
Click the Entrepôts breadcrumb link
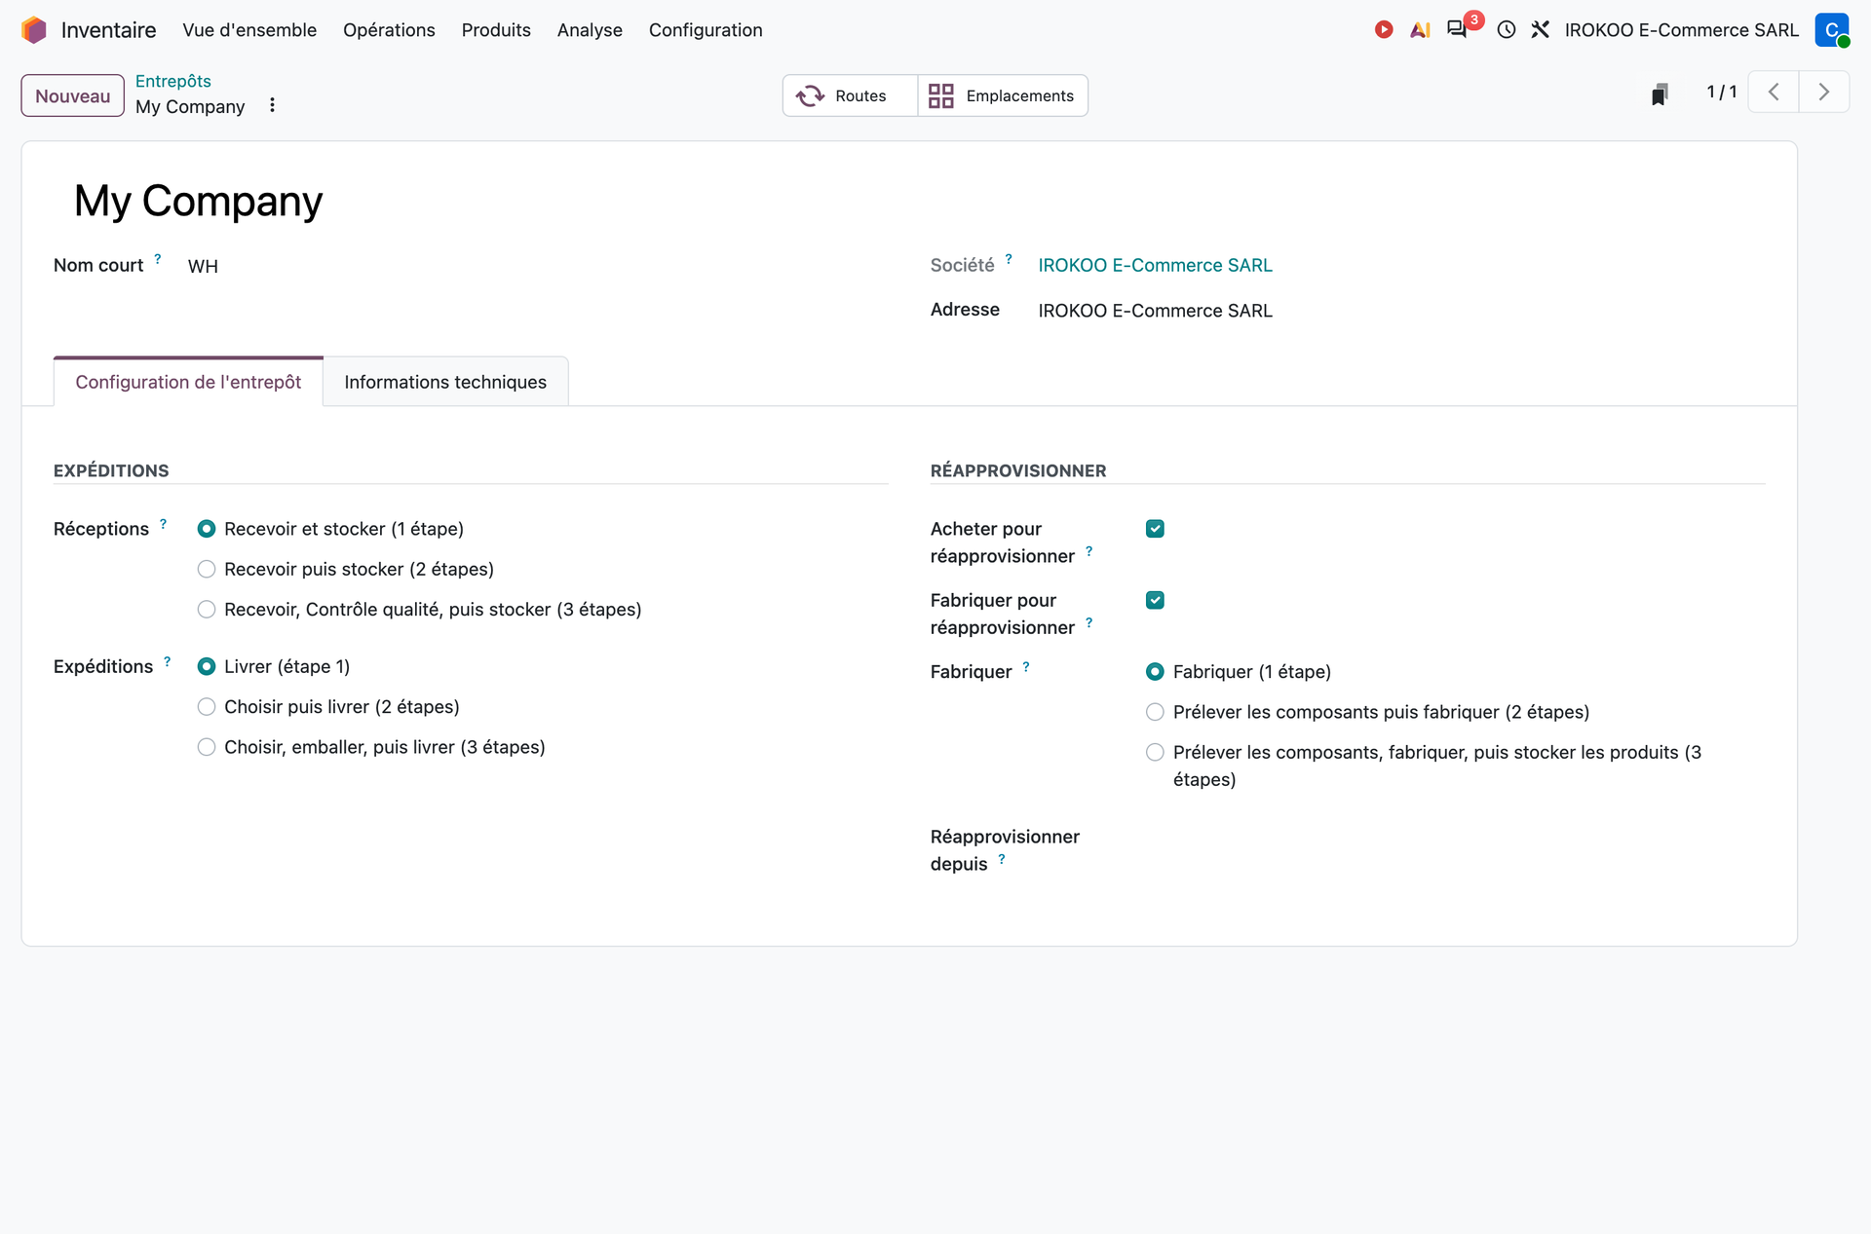[x=173, y=81]
